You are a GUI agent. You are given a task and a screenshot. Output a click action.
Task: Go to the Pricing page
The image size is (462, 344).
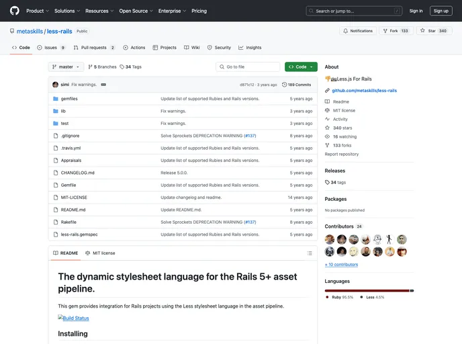199,11
